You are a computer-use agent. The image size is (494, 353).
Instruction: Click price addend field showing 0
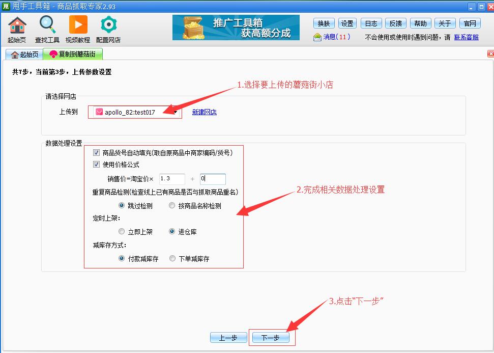click(213, 179)
